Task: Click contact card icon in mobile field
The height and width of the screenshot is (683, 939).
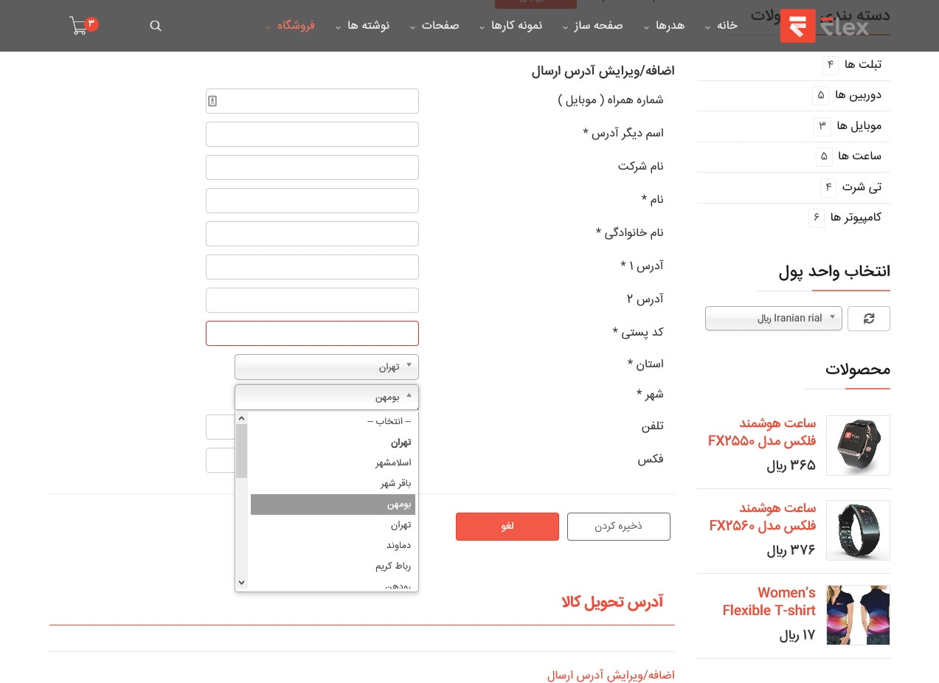Action: (x=212, y=101)
